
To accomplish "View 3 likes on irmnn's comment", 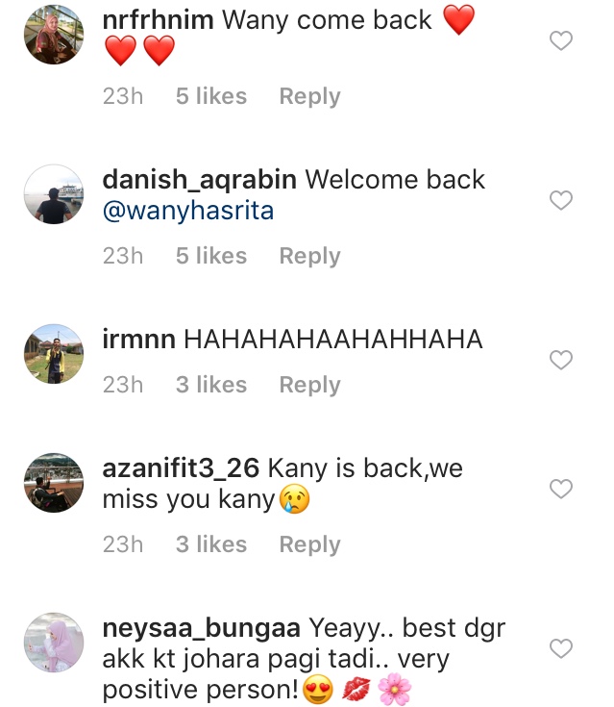I will [211, 385].
